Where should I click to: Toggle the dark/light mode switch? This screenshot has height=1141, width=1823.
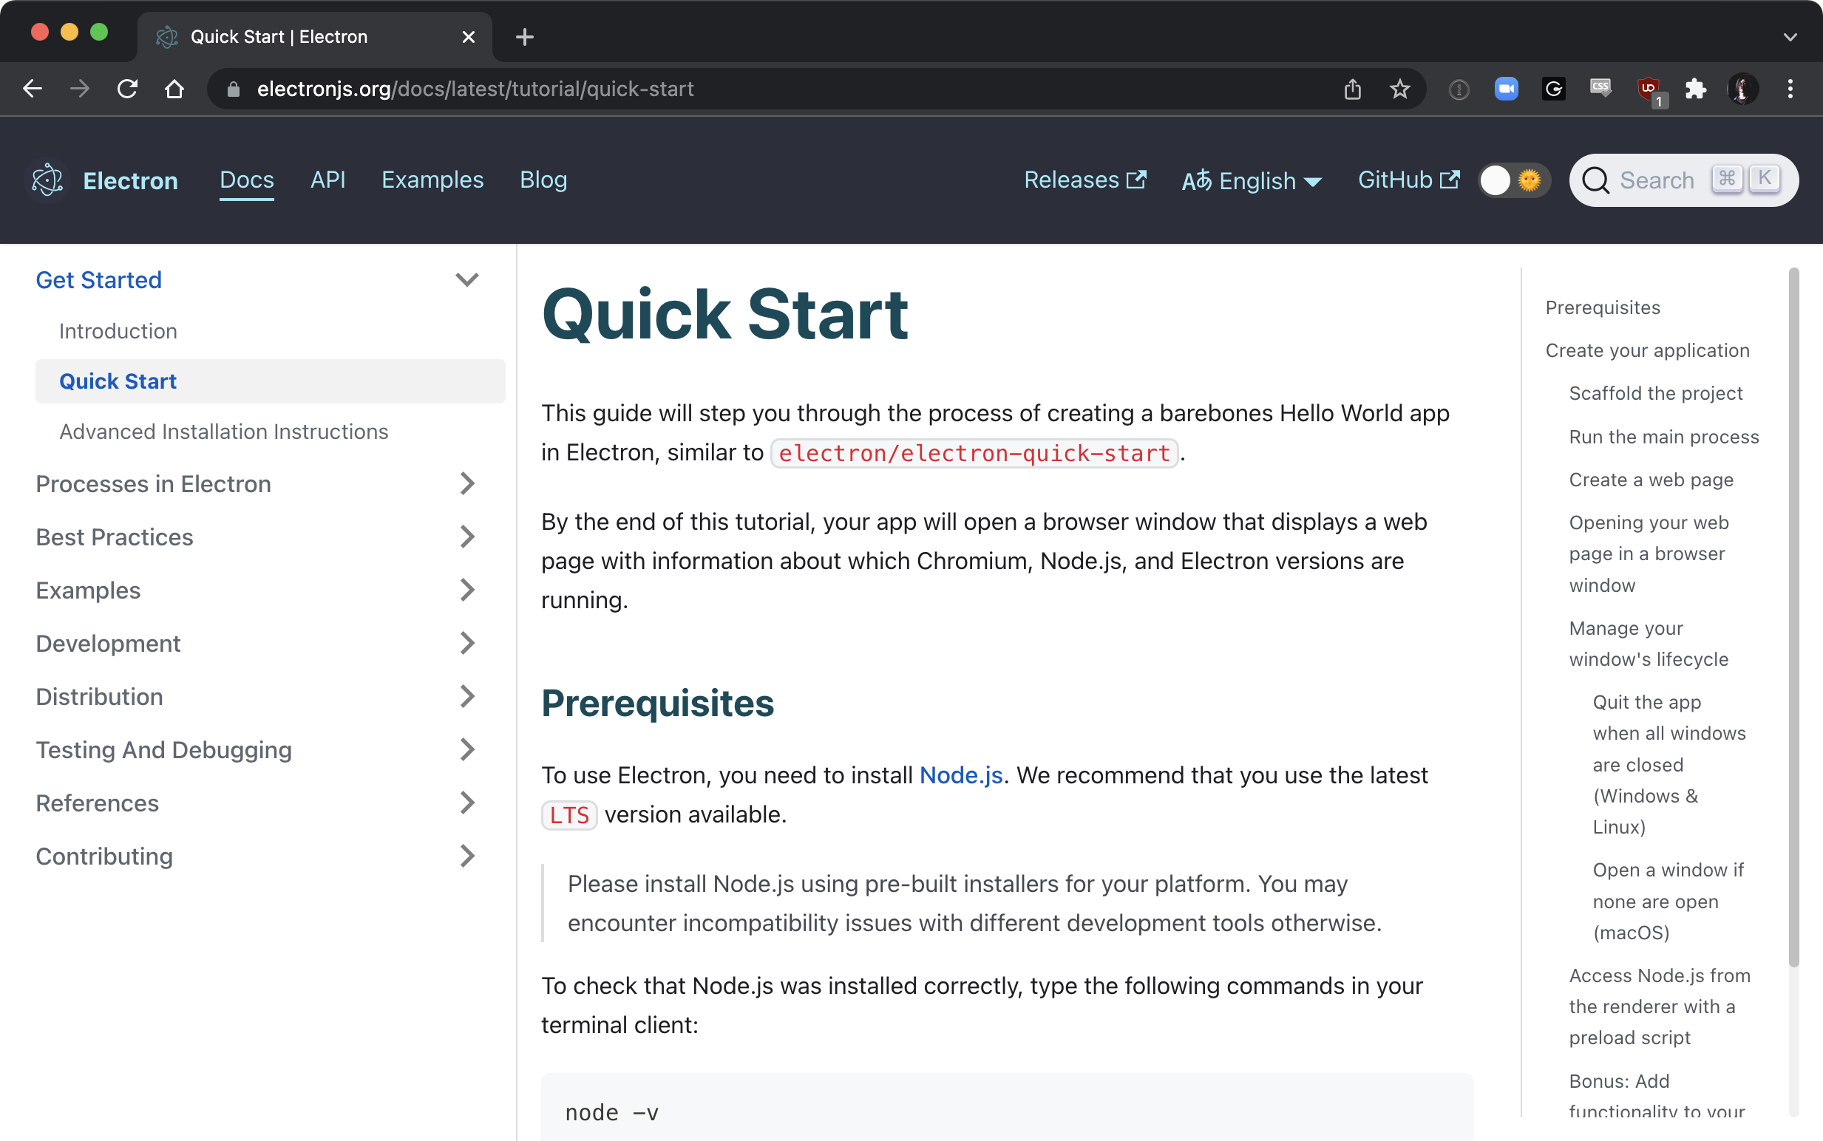(1513, 180)
